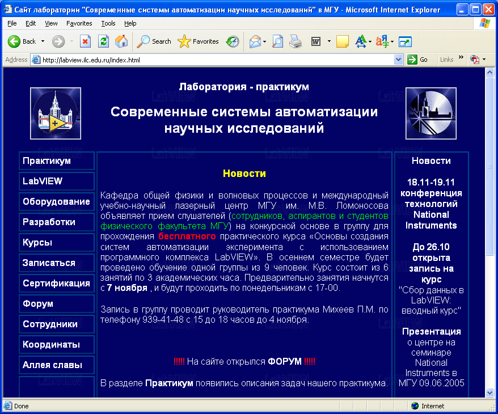Click inside the Address URL field
This screenshot has width=498, height=414.
point(216,60)
